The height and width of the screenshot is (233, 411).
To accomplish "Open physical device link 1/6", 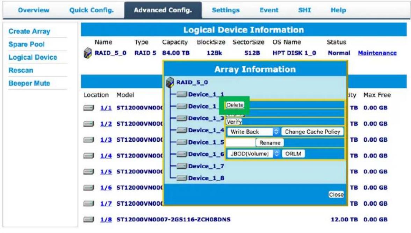I will coord(106,188).
